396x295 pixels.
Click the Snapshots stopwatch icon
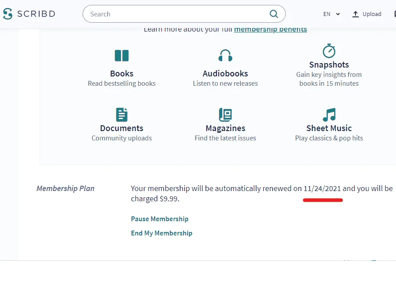[329, 51]
